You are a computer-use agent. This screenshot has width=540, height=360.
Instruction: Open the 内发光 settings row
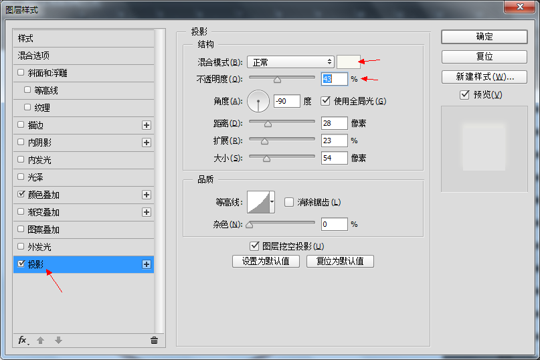pyautogui.click(x=84, y=160)
